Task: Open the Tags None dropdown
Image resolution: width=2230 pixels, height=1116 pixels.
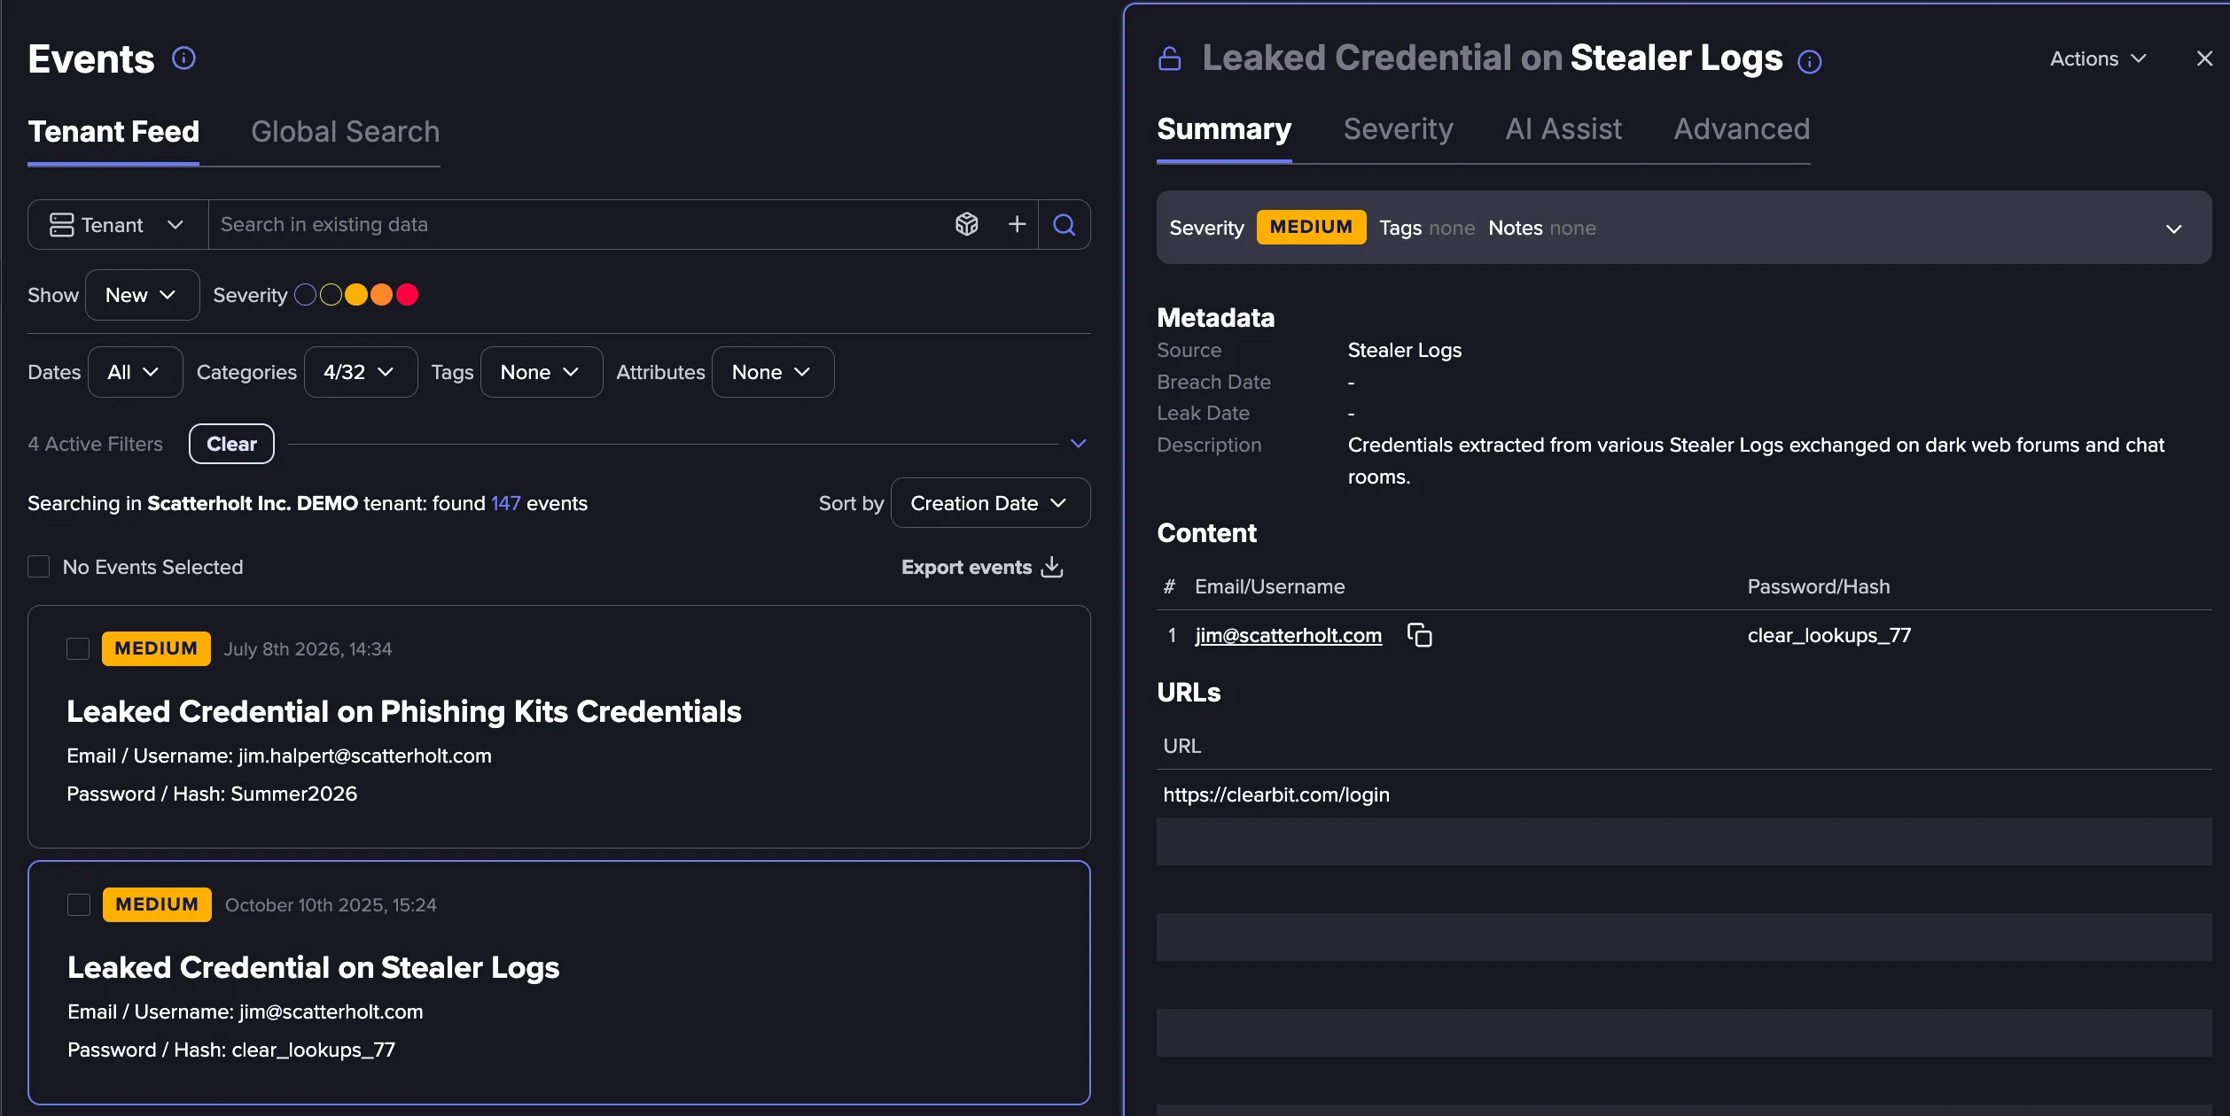Action: point(542,372)
